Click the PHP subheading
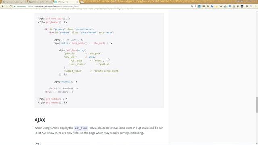 click(x=38, y=143)
